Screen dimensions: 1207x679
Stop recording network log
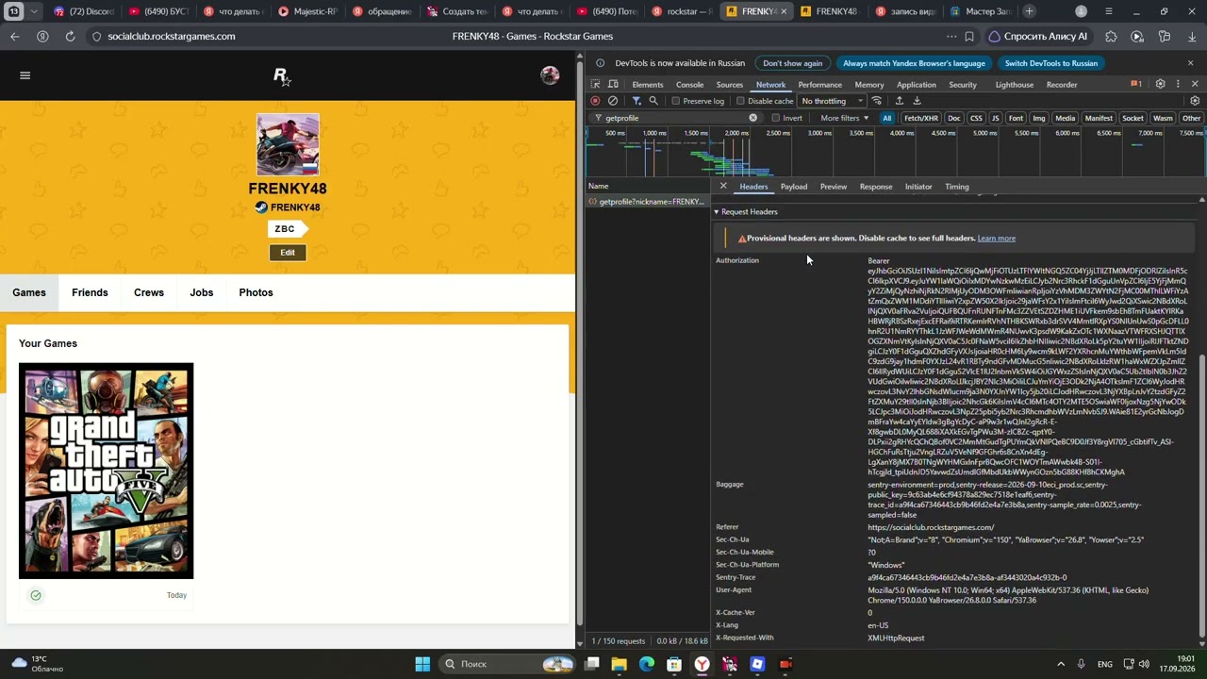(x=595, y=101)
